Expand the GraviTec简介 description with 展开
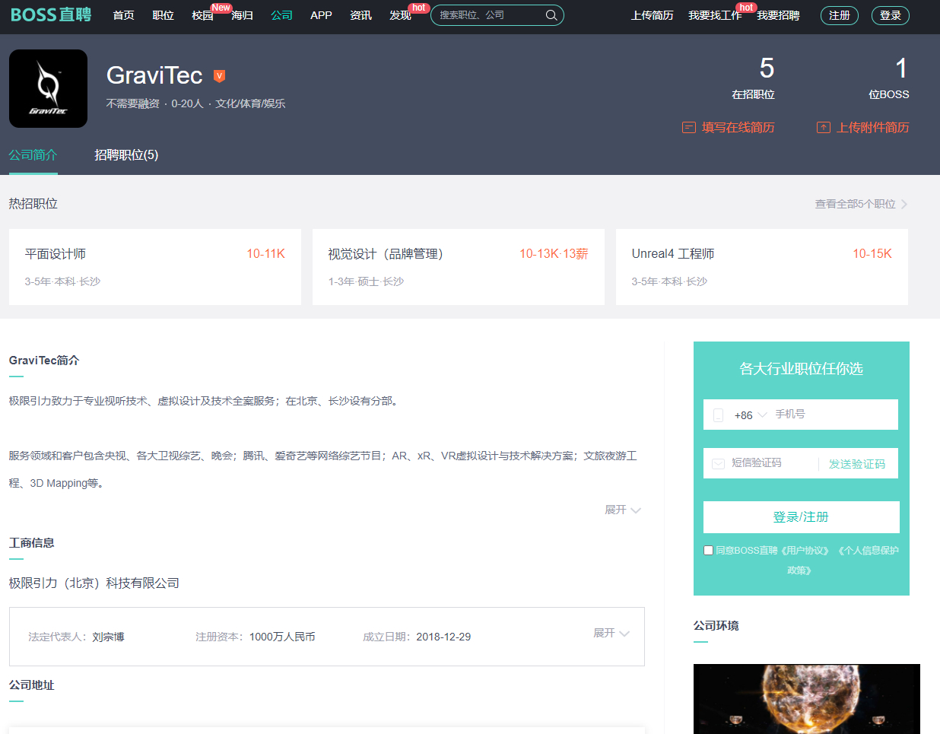This screenshot has height=734, width=940. (623, 510)
